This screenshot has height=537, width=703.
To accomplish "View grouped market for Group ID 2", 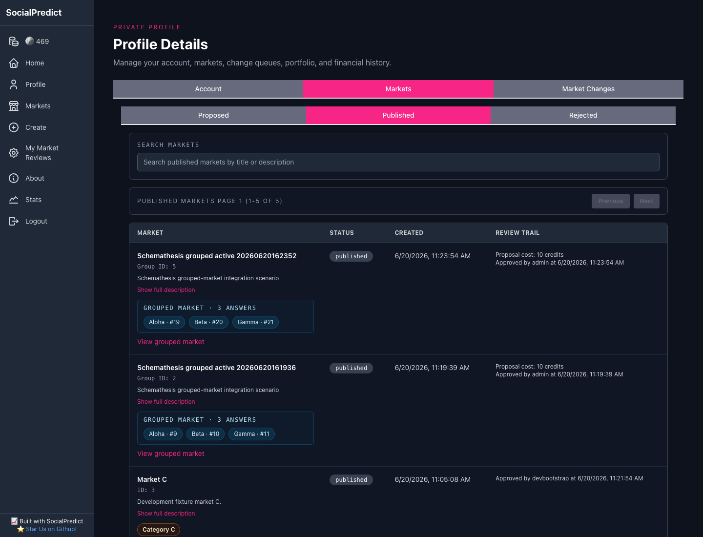I will 171,454.
